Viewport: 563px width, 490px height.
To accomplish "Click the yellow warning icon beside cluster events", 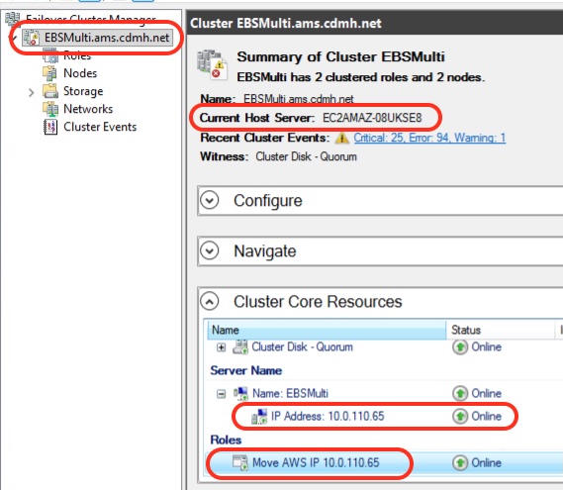I will (341, 138).
